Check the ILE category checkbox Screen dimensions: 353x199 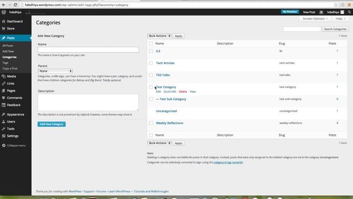151,51
